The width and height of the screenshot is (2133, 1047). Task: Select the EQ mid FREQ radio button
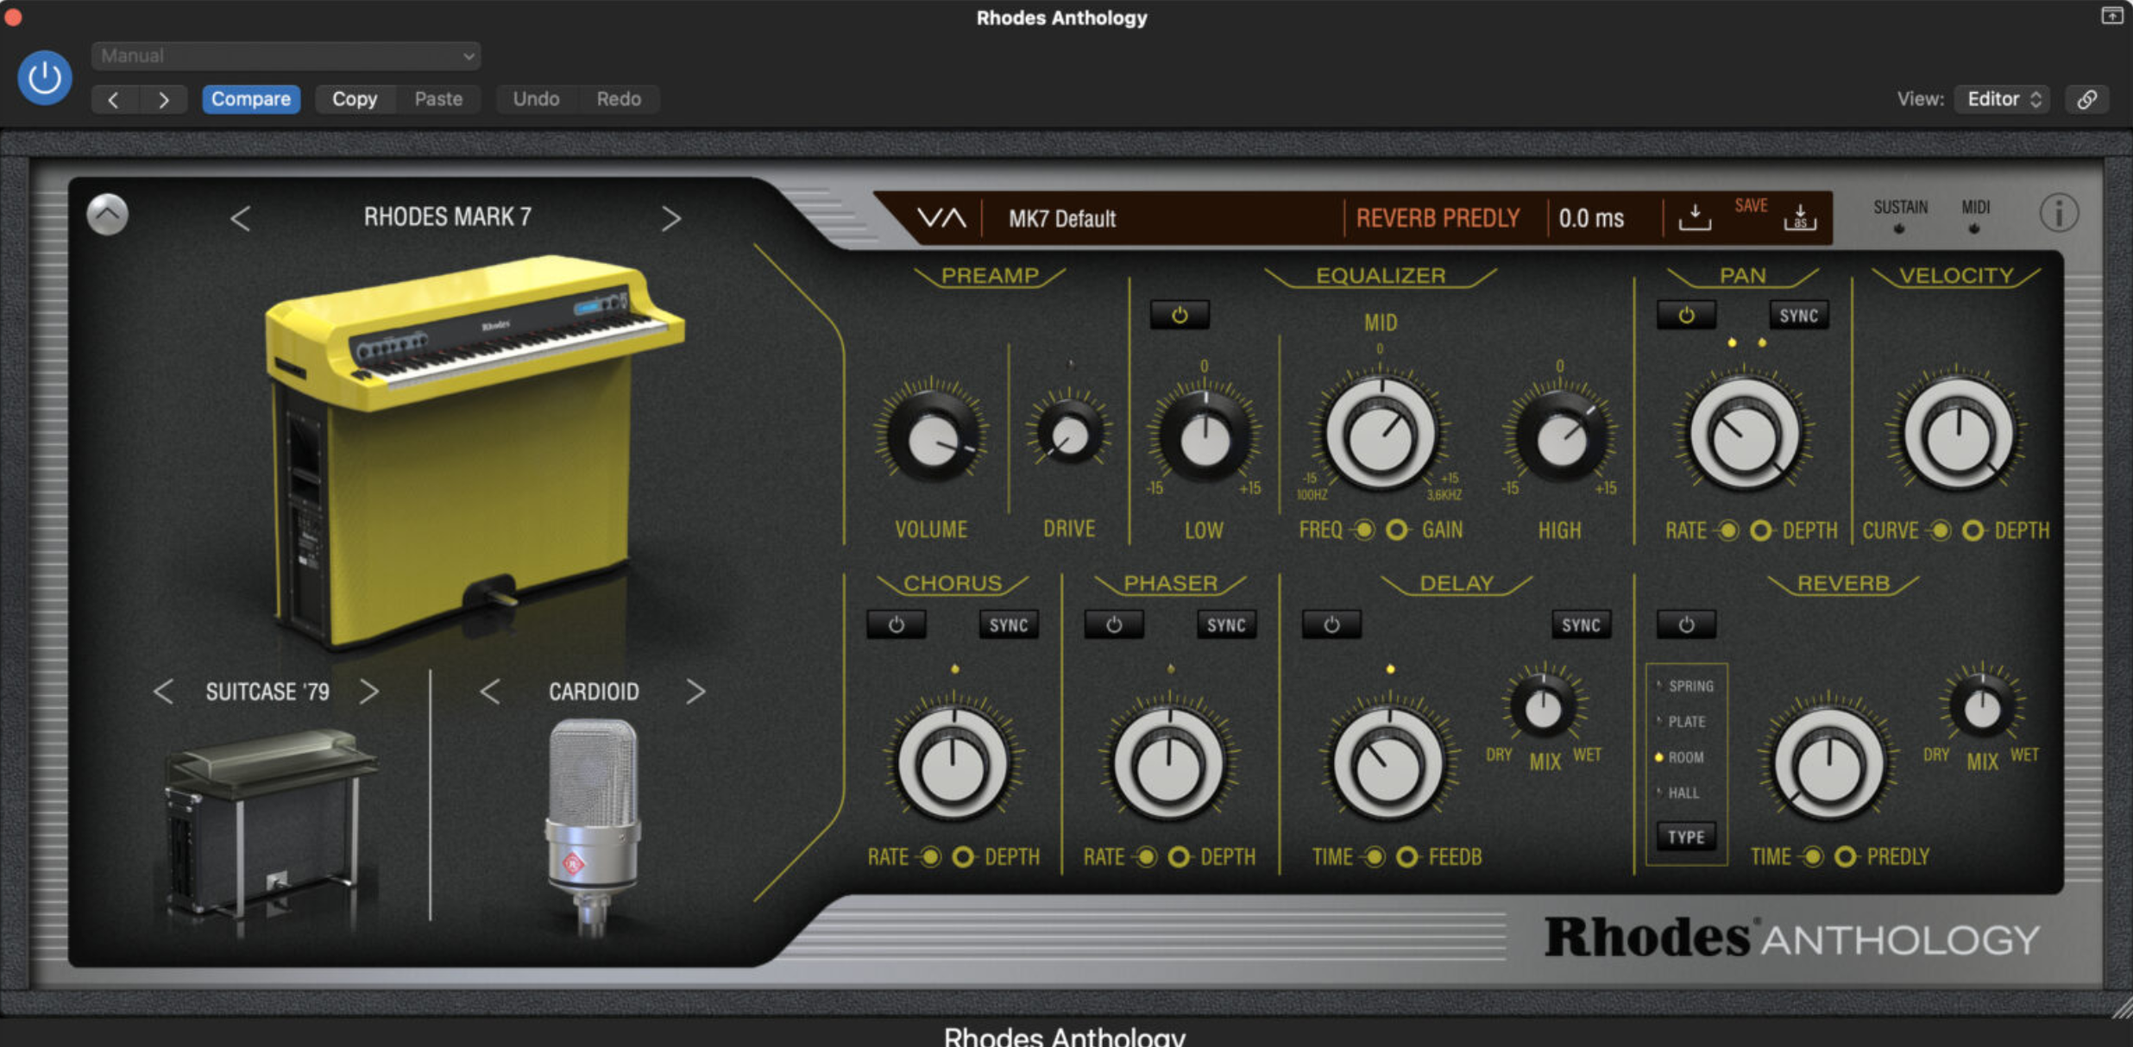[x=1363, y=530]
